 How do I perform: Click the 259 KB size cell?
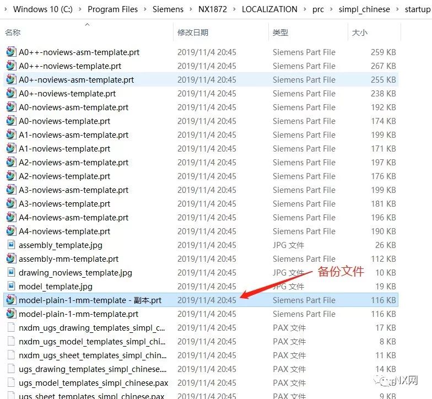pos(384,52)
